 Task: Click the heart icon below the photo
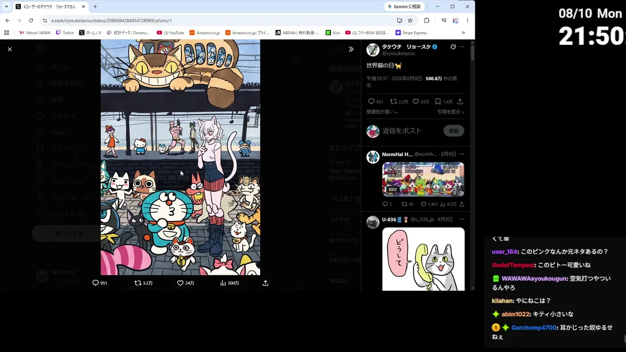(180, 283)
